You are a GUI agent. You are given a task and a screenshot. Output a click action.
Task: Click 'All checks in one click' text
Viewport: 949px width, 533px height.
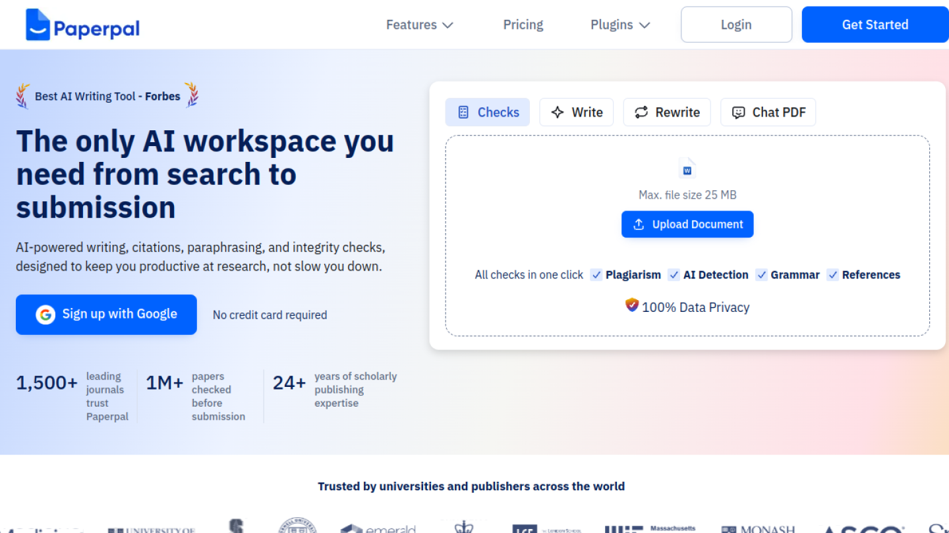[529, 275]
